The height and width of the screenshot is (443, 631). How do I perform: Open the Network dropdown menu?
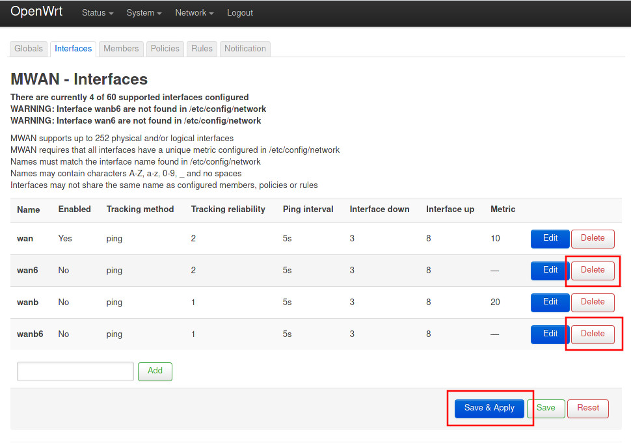194,13
